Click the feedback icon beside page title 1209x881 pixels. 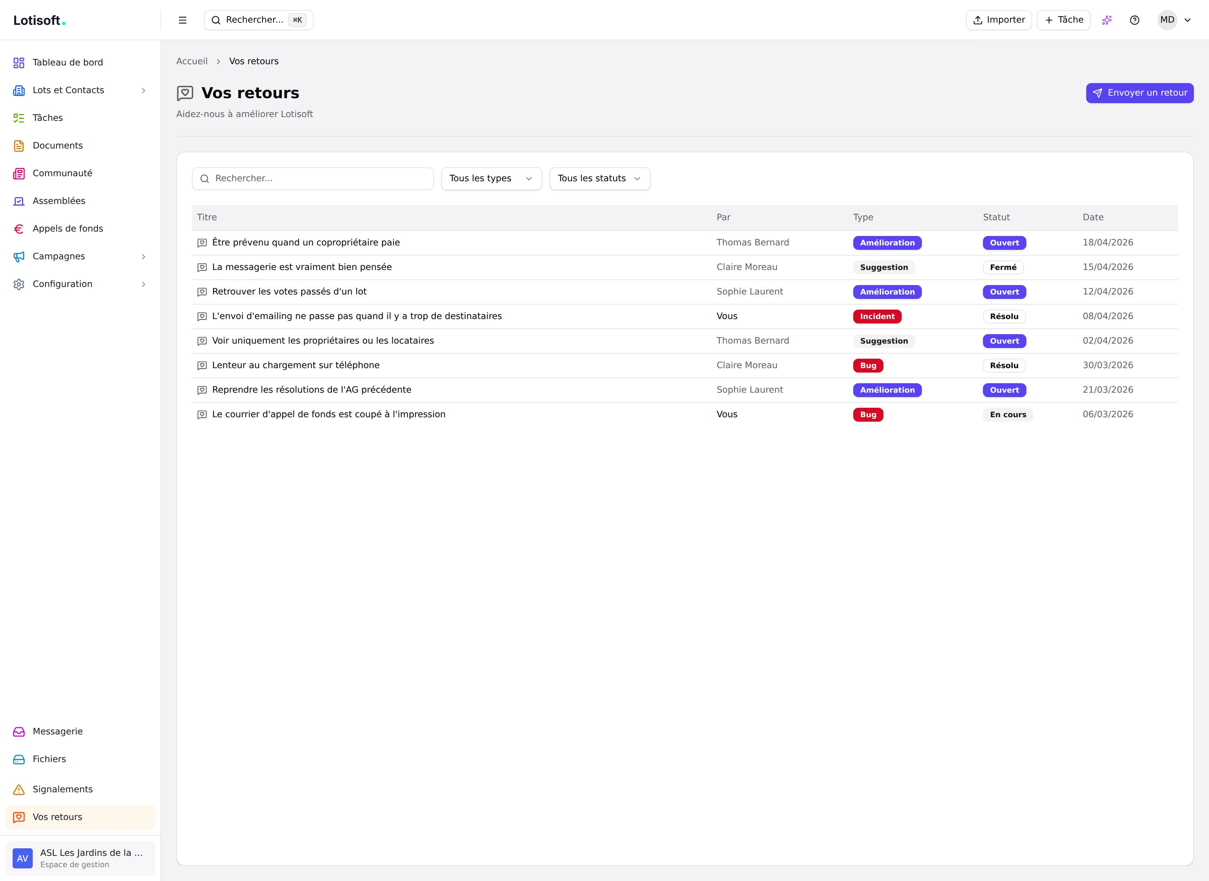tap(185, 93)
